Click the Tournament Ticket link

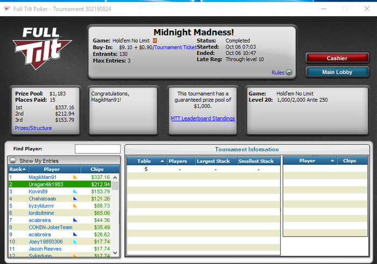pos(175,47)
